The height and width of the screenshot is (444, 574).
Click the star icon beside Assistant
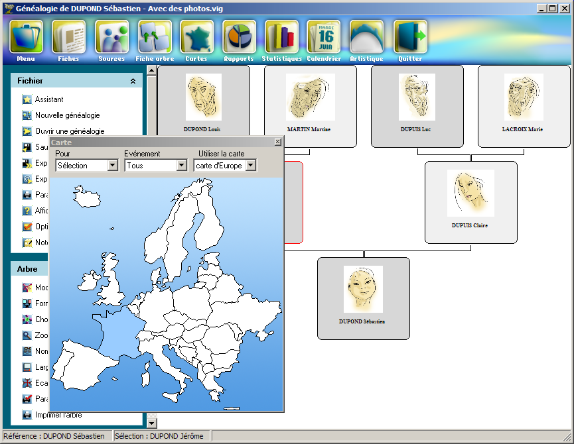(27, 99)
